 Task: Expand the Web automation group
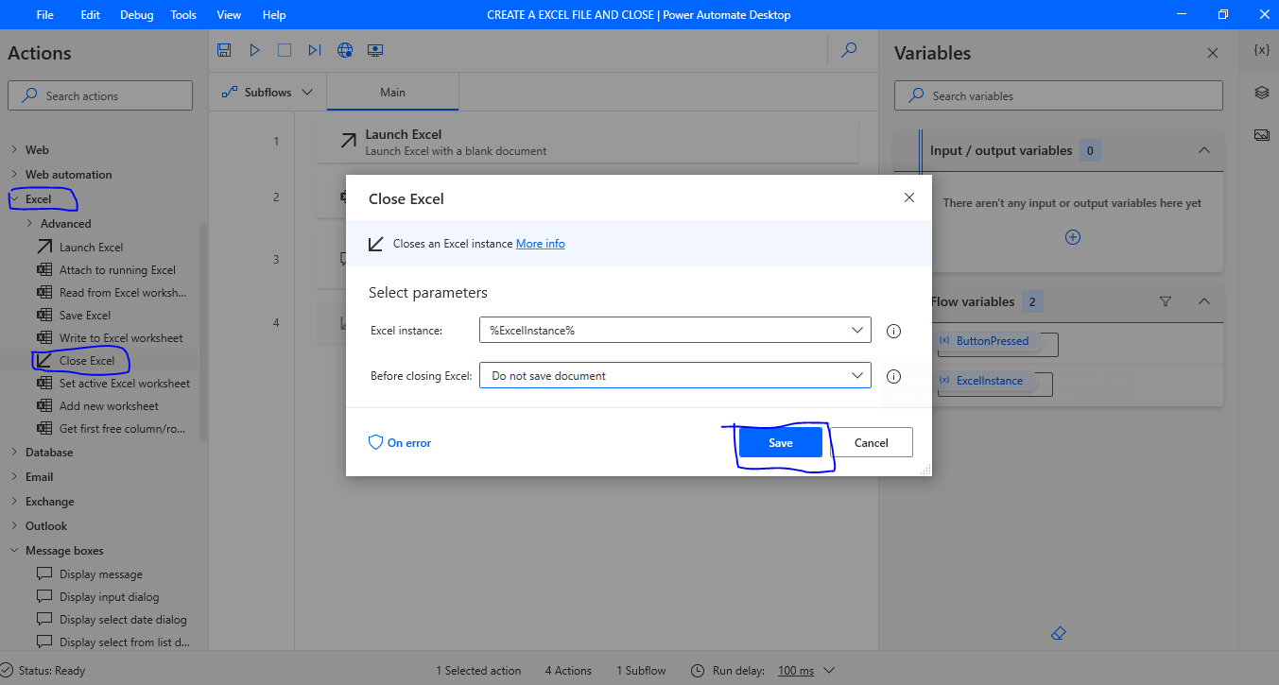click(x=15, y=174)
